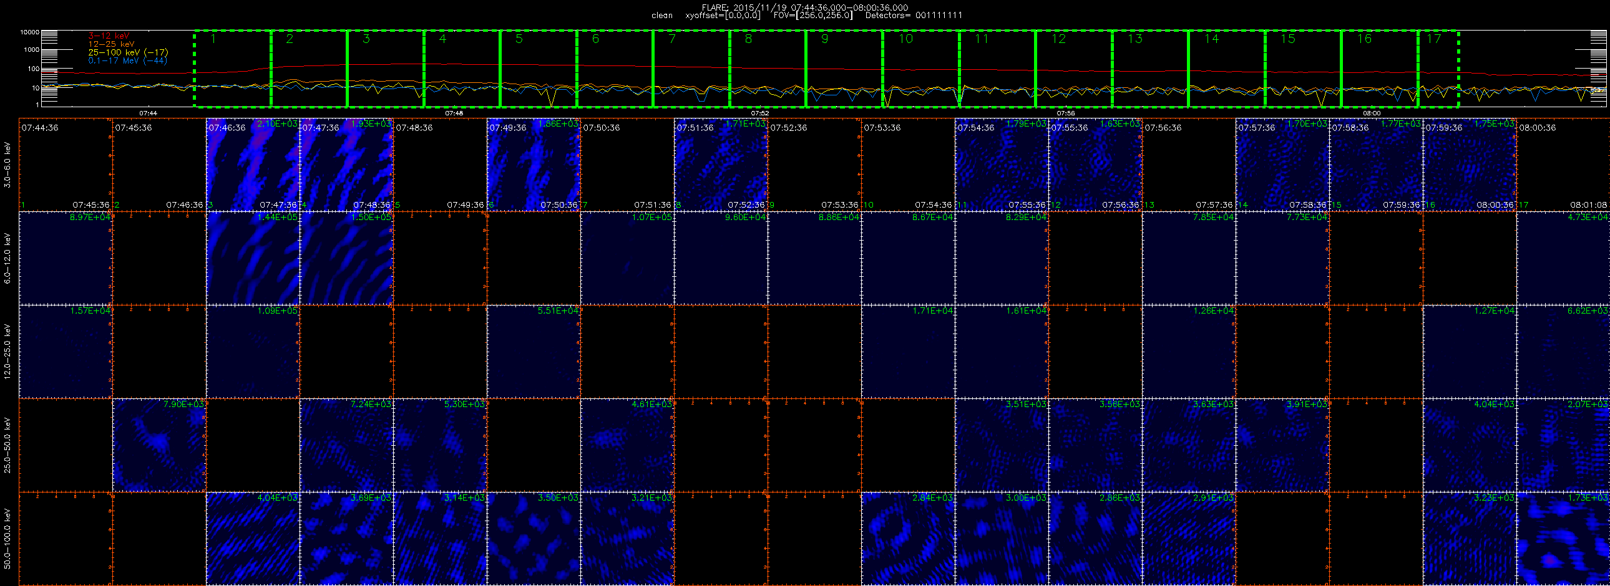Open the image panel peaking at 2.91E+03
The width and height of the screenshot is (1610, 586).
click(x=1189, y=539)
